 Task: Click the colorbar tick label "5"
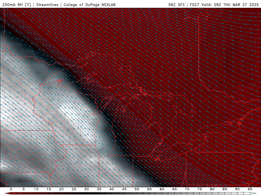pos(23,189)
